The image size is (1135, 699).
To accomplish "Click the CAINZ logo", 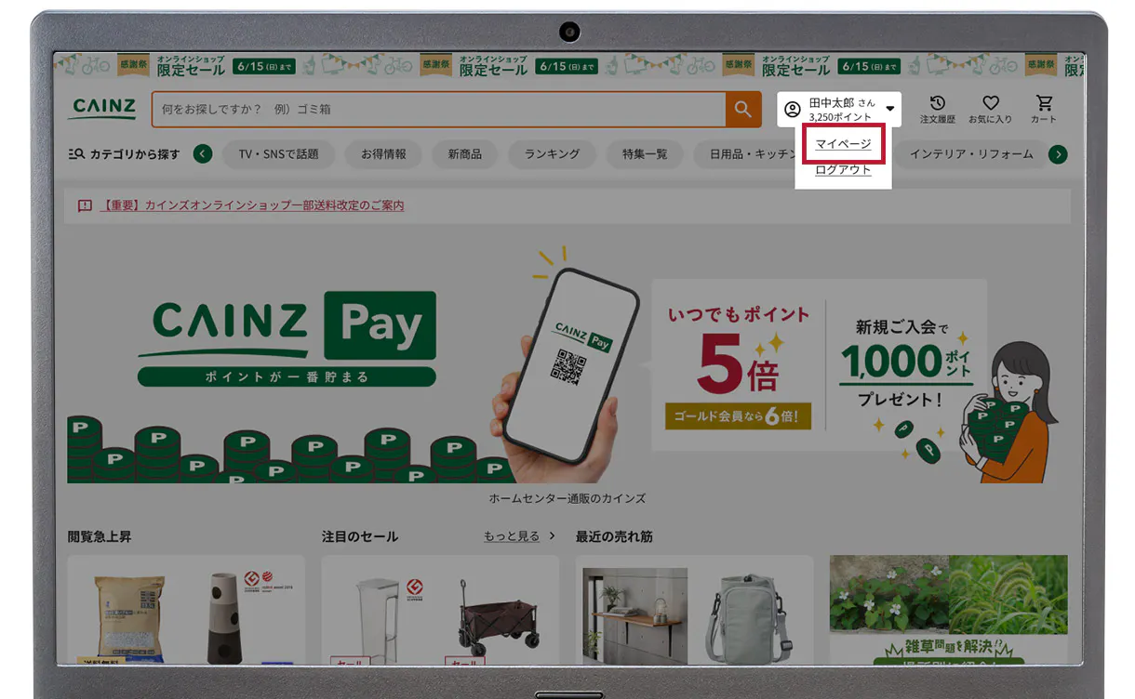I will [x=103, y=107].
